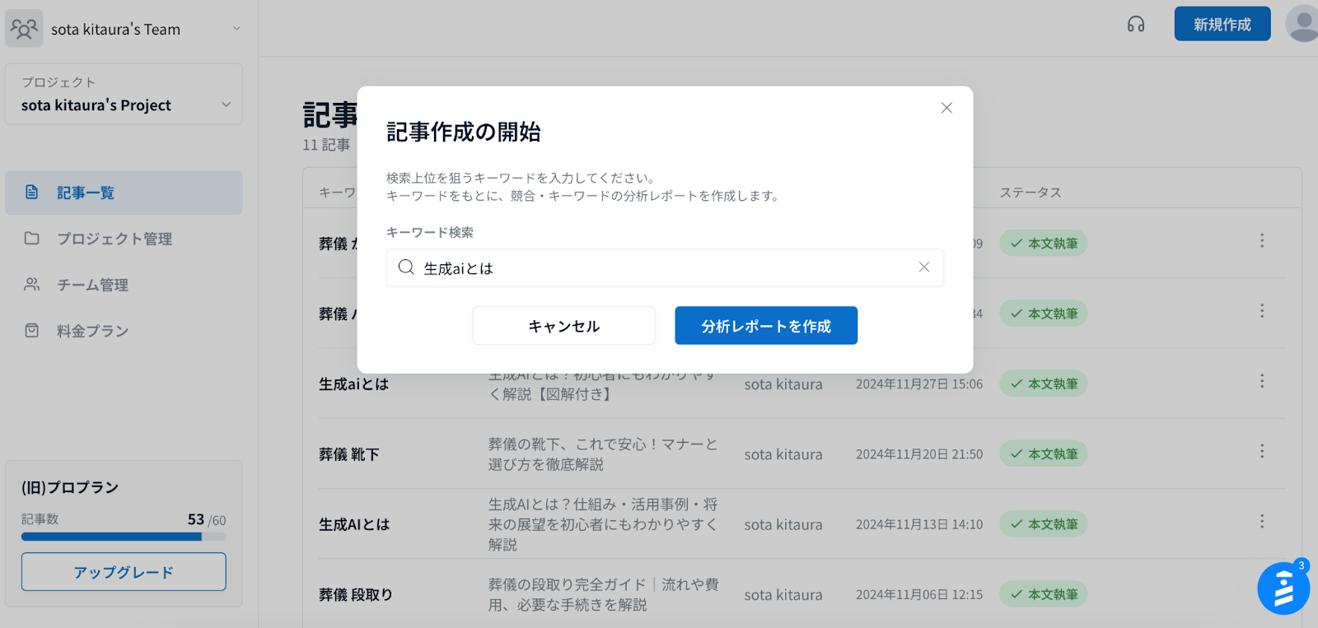The width and height of the screenshot is (1318, 628).
Task: Click keyword 葬儀 靴下 in the table
Action: [x=349, y=454]
